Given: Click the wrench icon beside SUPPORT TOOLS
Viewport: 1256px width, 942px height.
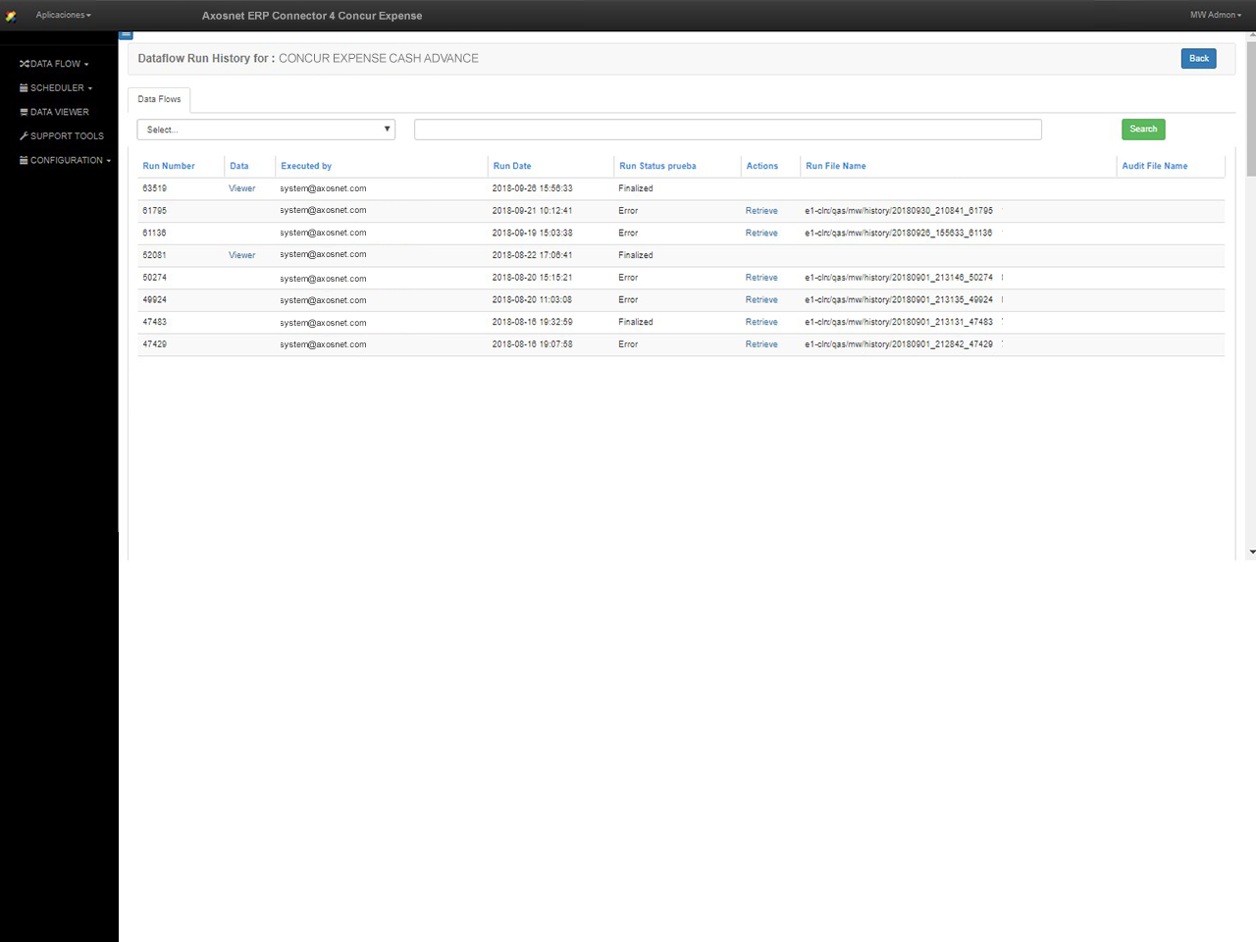Looking at the screenshot, I should pyautogui.click(x=23, y=135).
